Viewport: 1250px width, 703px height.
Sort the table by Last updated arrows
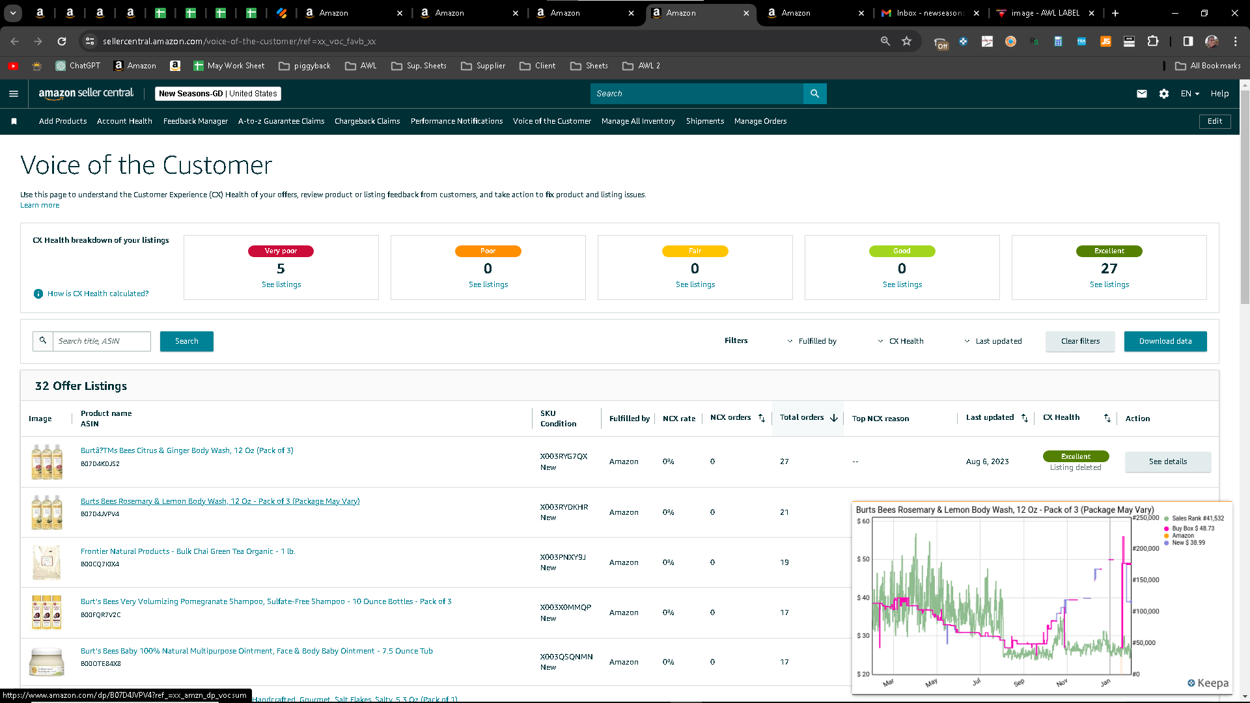pos(1025,418)
